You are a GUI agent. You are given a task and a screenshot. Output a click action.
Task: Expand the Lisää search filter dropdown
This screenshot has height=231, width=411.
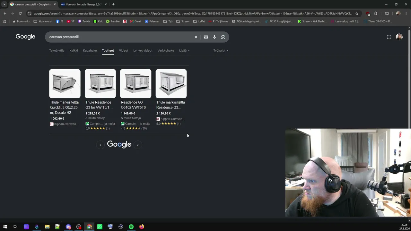pyautogui.click(x=184, y=50)
